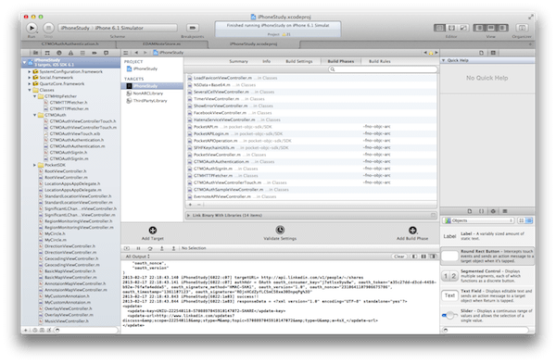Show the assistant editor in toolbar
The height and width of the screenshot is (363, 556).
[x=451, y=28]
